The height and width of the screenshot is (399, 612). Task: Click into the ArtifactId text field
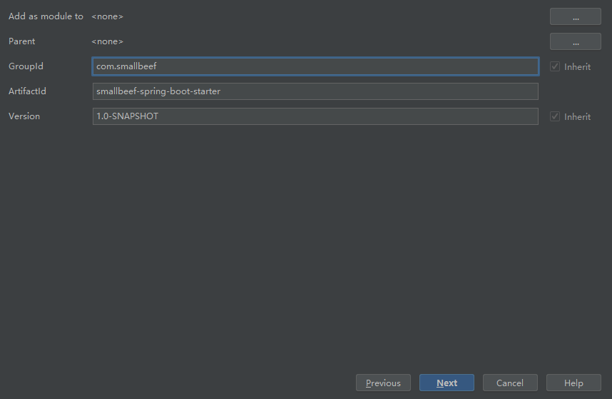315,91
